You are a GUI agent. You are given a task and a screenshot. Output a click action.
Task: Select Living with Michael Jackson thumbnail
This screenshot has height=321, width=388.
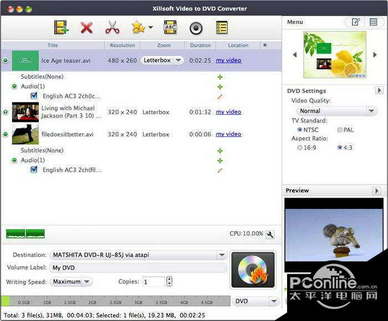[25, 112]
